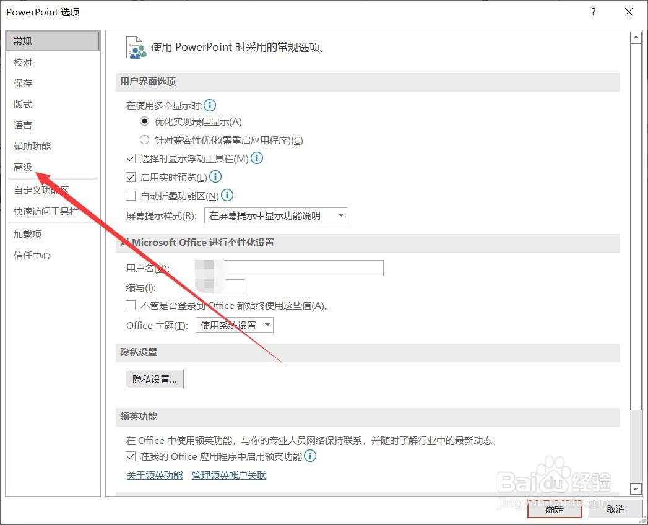Select 针对兼容性优化 radio button

click(x=144, y=140)
